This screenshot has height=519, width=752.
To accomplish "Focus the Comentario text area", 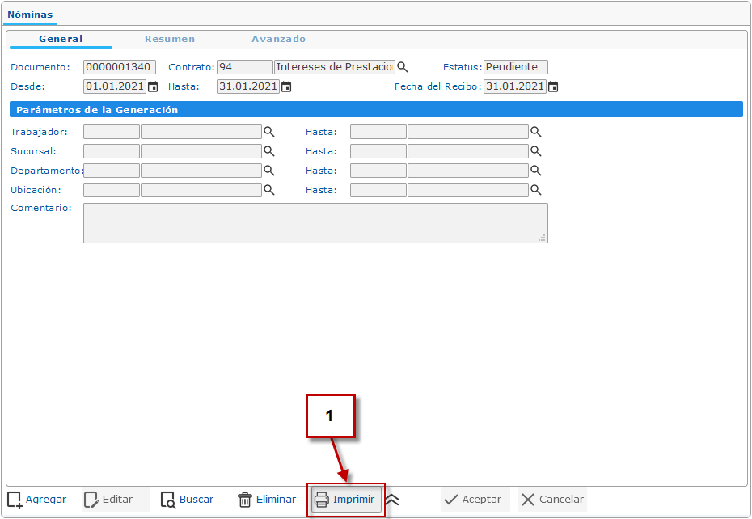I will 315,223.
